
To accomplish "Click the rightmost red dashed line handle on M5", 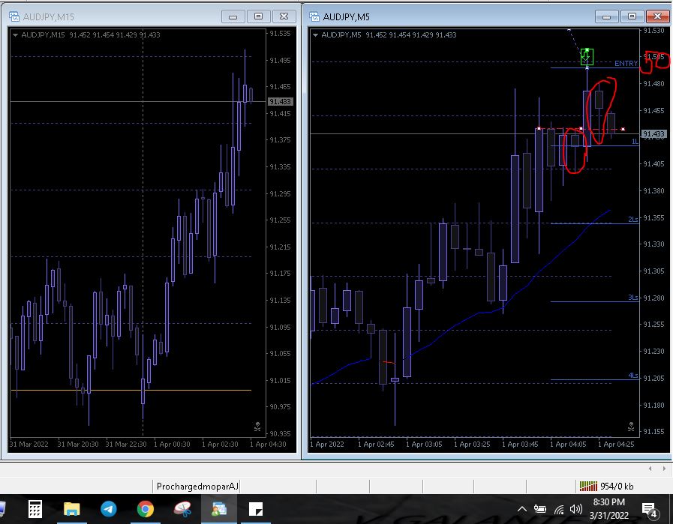I will 623,129.
